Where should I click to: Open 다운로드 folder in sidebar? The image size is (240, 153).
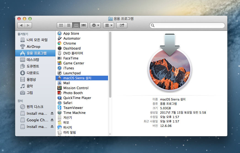point(35,73)
